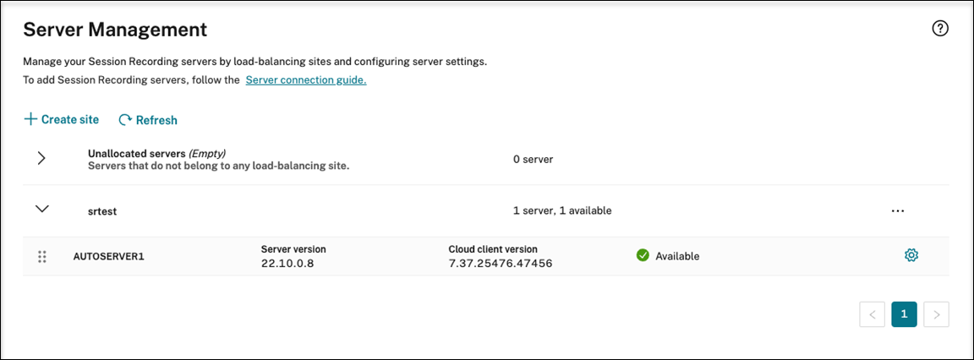Screen dimensions: 974x360
Task: Click the Cloud client version number
Action: [501, 263]
